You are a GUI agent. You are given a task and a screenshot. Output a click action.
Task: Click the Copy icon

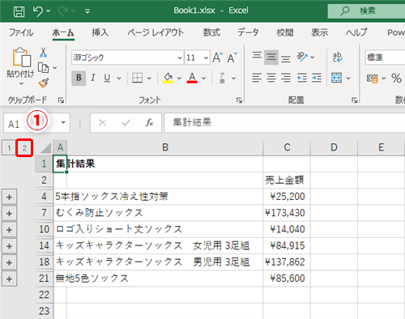[43, 67]
